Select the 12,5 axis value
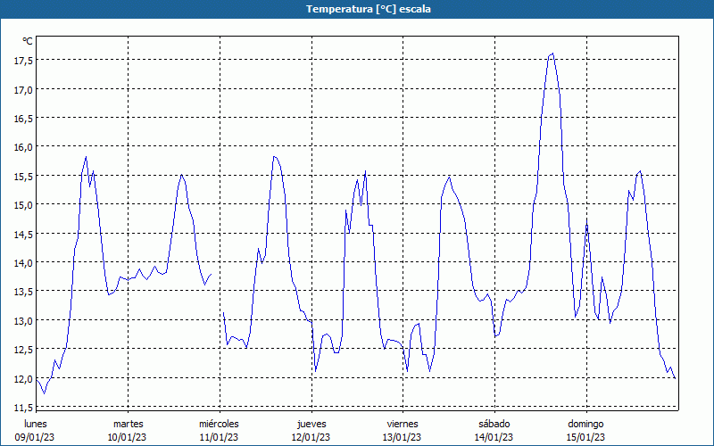The width and height of the screenshot is (714, 446). (23, 350)
